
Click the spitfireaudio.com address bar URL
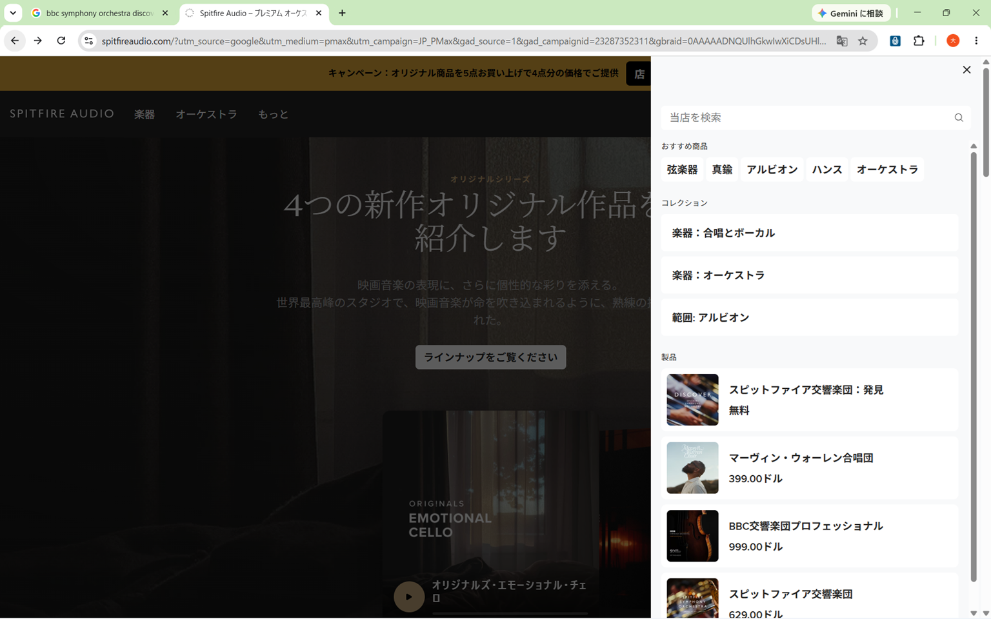click(463, 41)
